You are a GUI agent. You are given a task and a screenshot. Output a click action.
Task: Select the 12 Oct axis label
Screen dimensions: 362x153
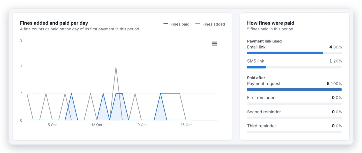pos(97,125)
